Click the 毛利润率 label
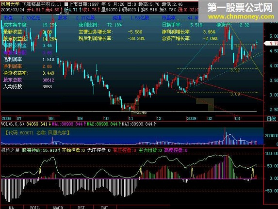This screenshot has height=209, width=278. click(x=14, y=59)
